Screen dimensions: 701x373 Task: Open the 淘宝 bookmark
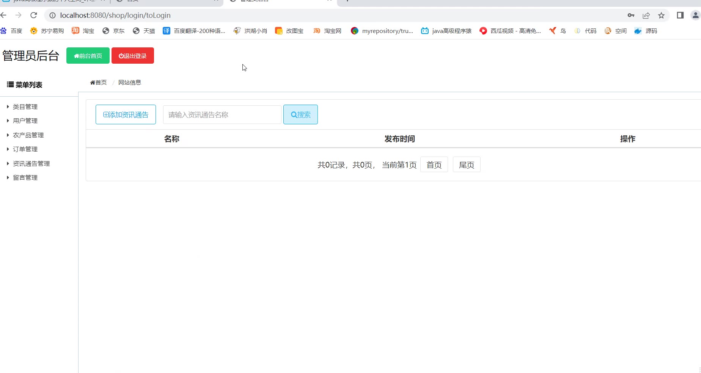click(x=83, y=31)
